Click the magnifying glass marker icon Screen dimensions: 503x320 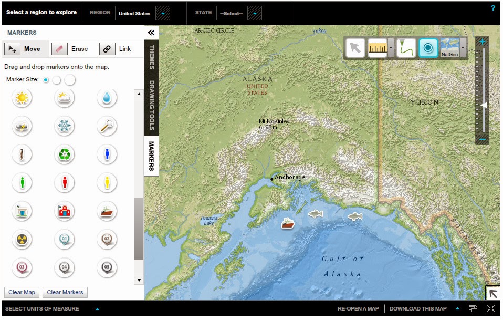pos(107,126)
